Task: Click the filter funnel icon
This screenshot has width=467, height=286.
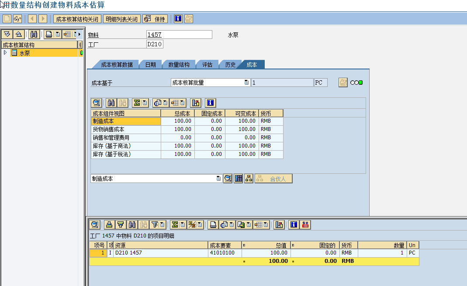Action: click(155, 225)
